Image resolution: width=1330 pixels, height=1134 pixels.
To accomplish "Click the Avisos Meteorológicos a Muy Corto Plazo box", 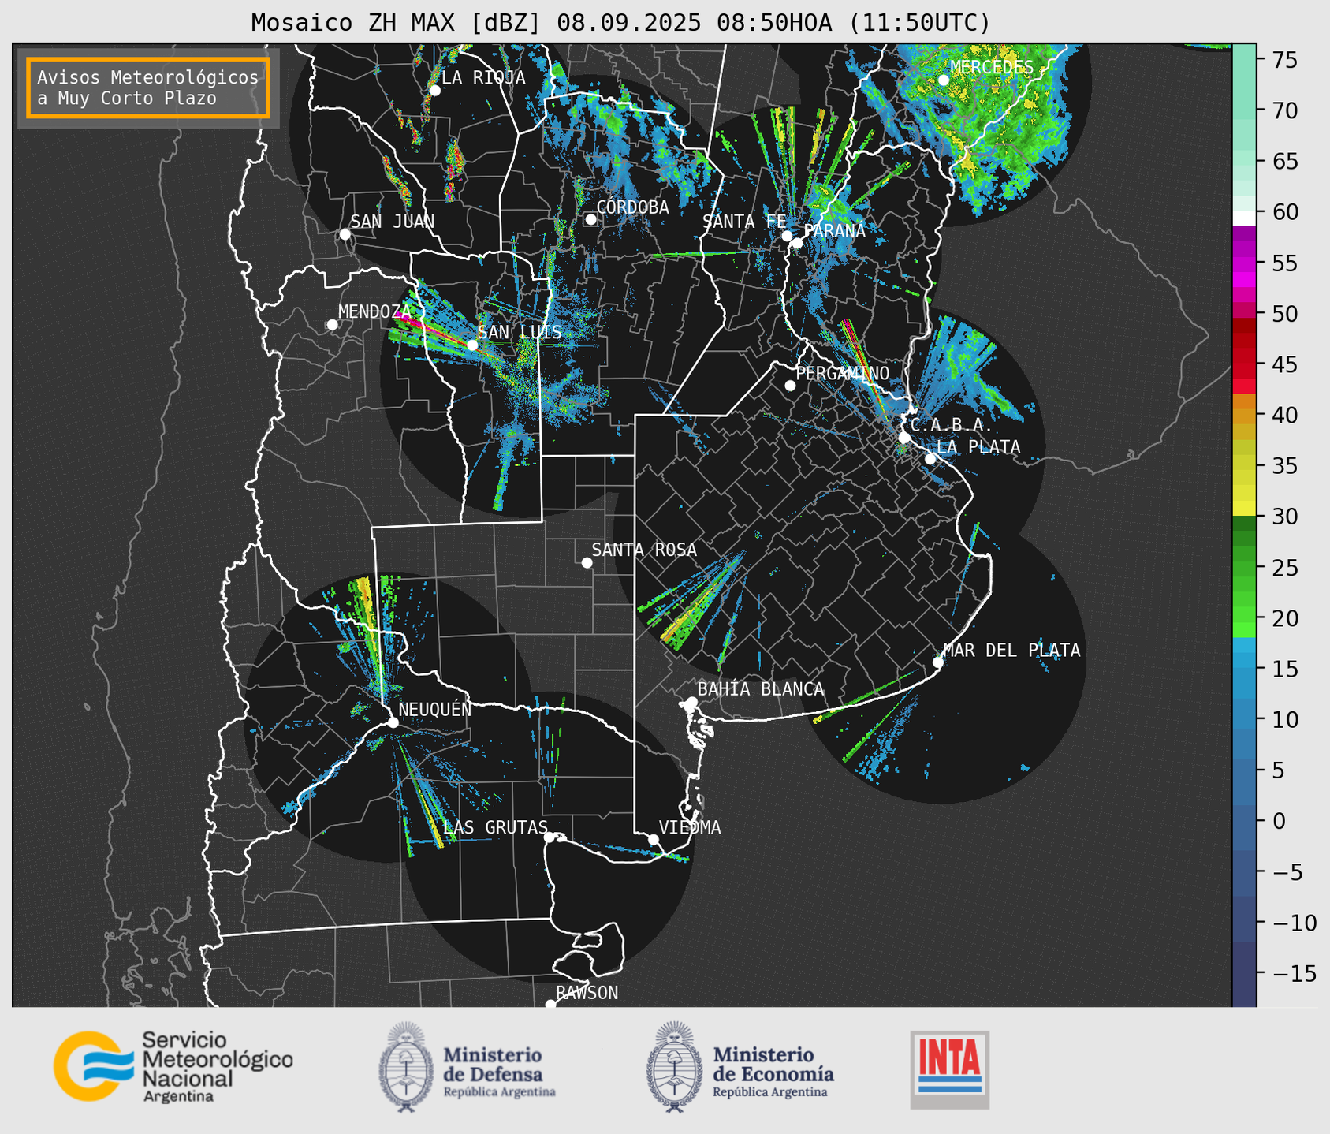I will pos(148,88).
